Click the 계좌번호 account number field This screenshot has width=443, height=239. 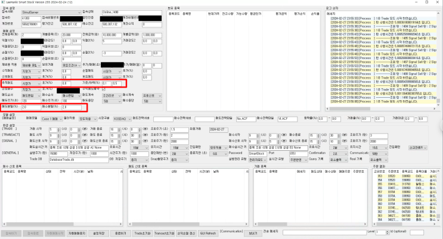31,24
